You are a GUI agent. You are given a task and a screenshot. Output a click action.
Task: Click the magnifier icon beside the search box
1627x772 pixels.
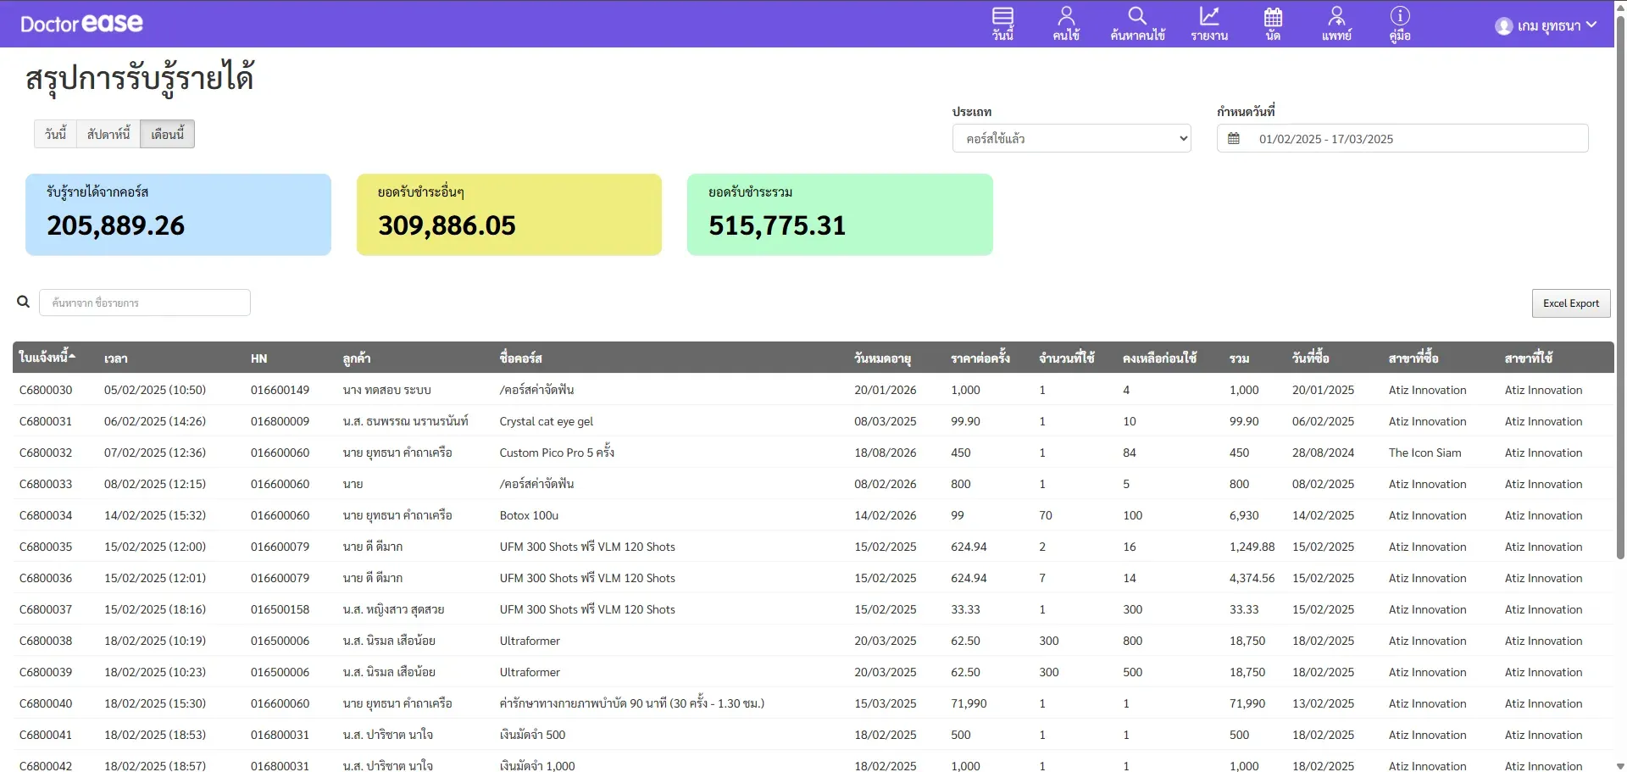(x=24, y=302)
